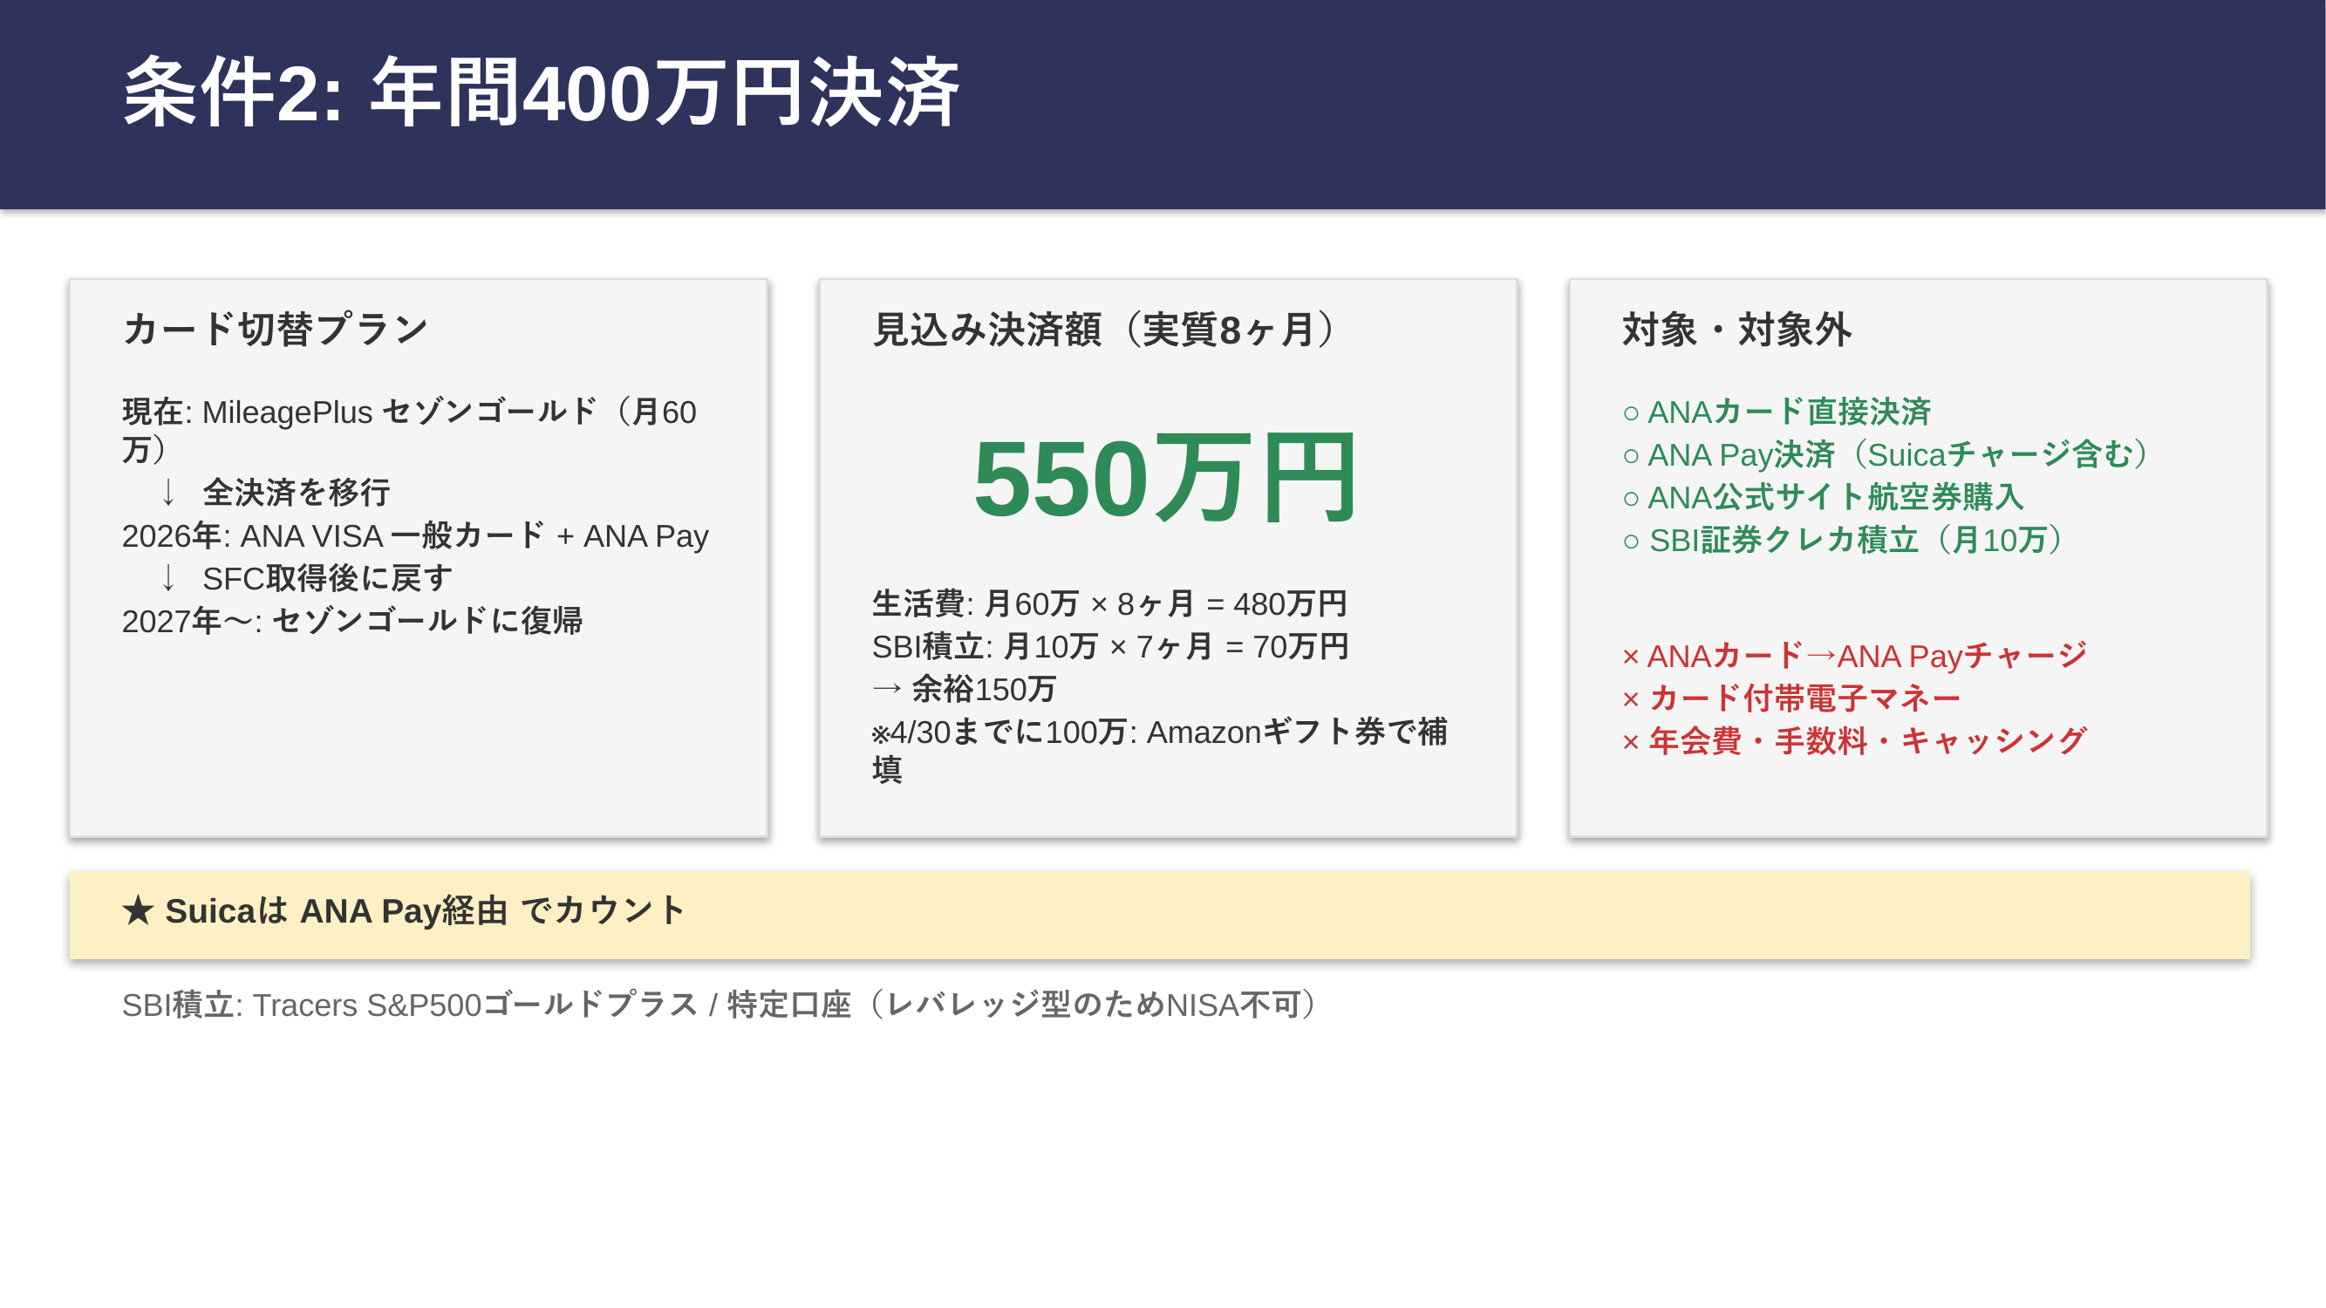Click the circle mark before ANA Pay決済

1631,456
